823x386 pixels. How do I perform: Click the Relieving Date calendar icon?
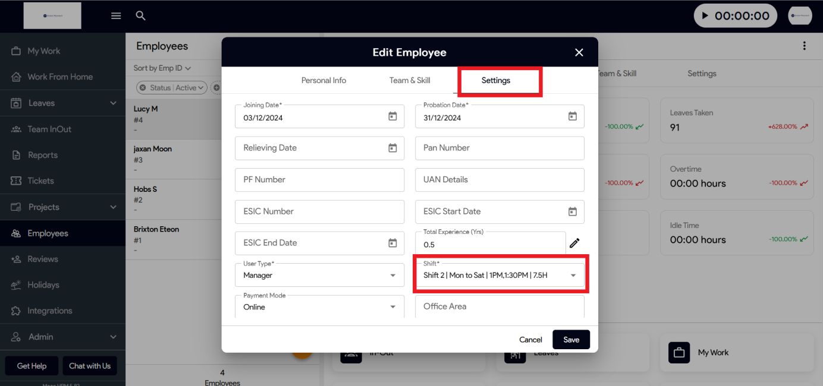[x=392, y=148]
